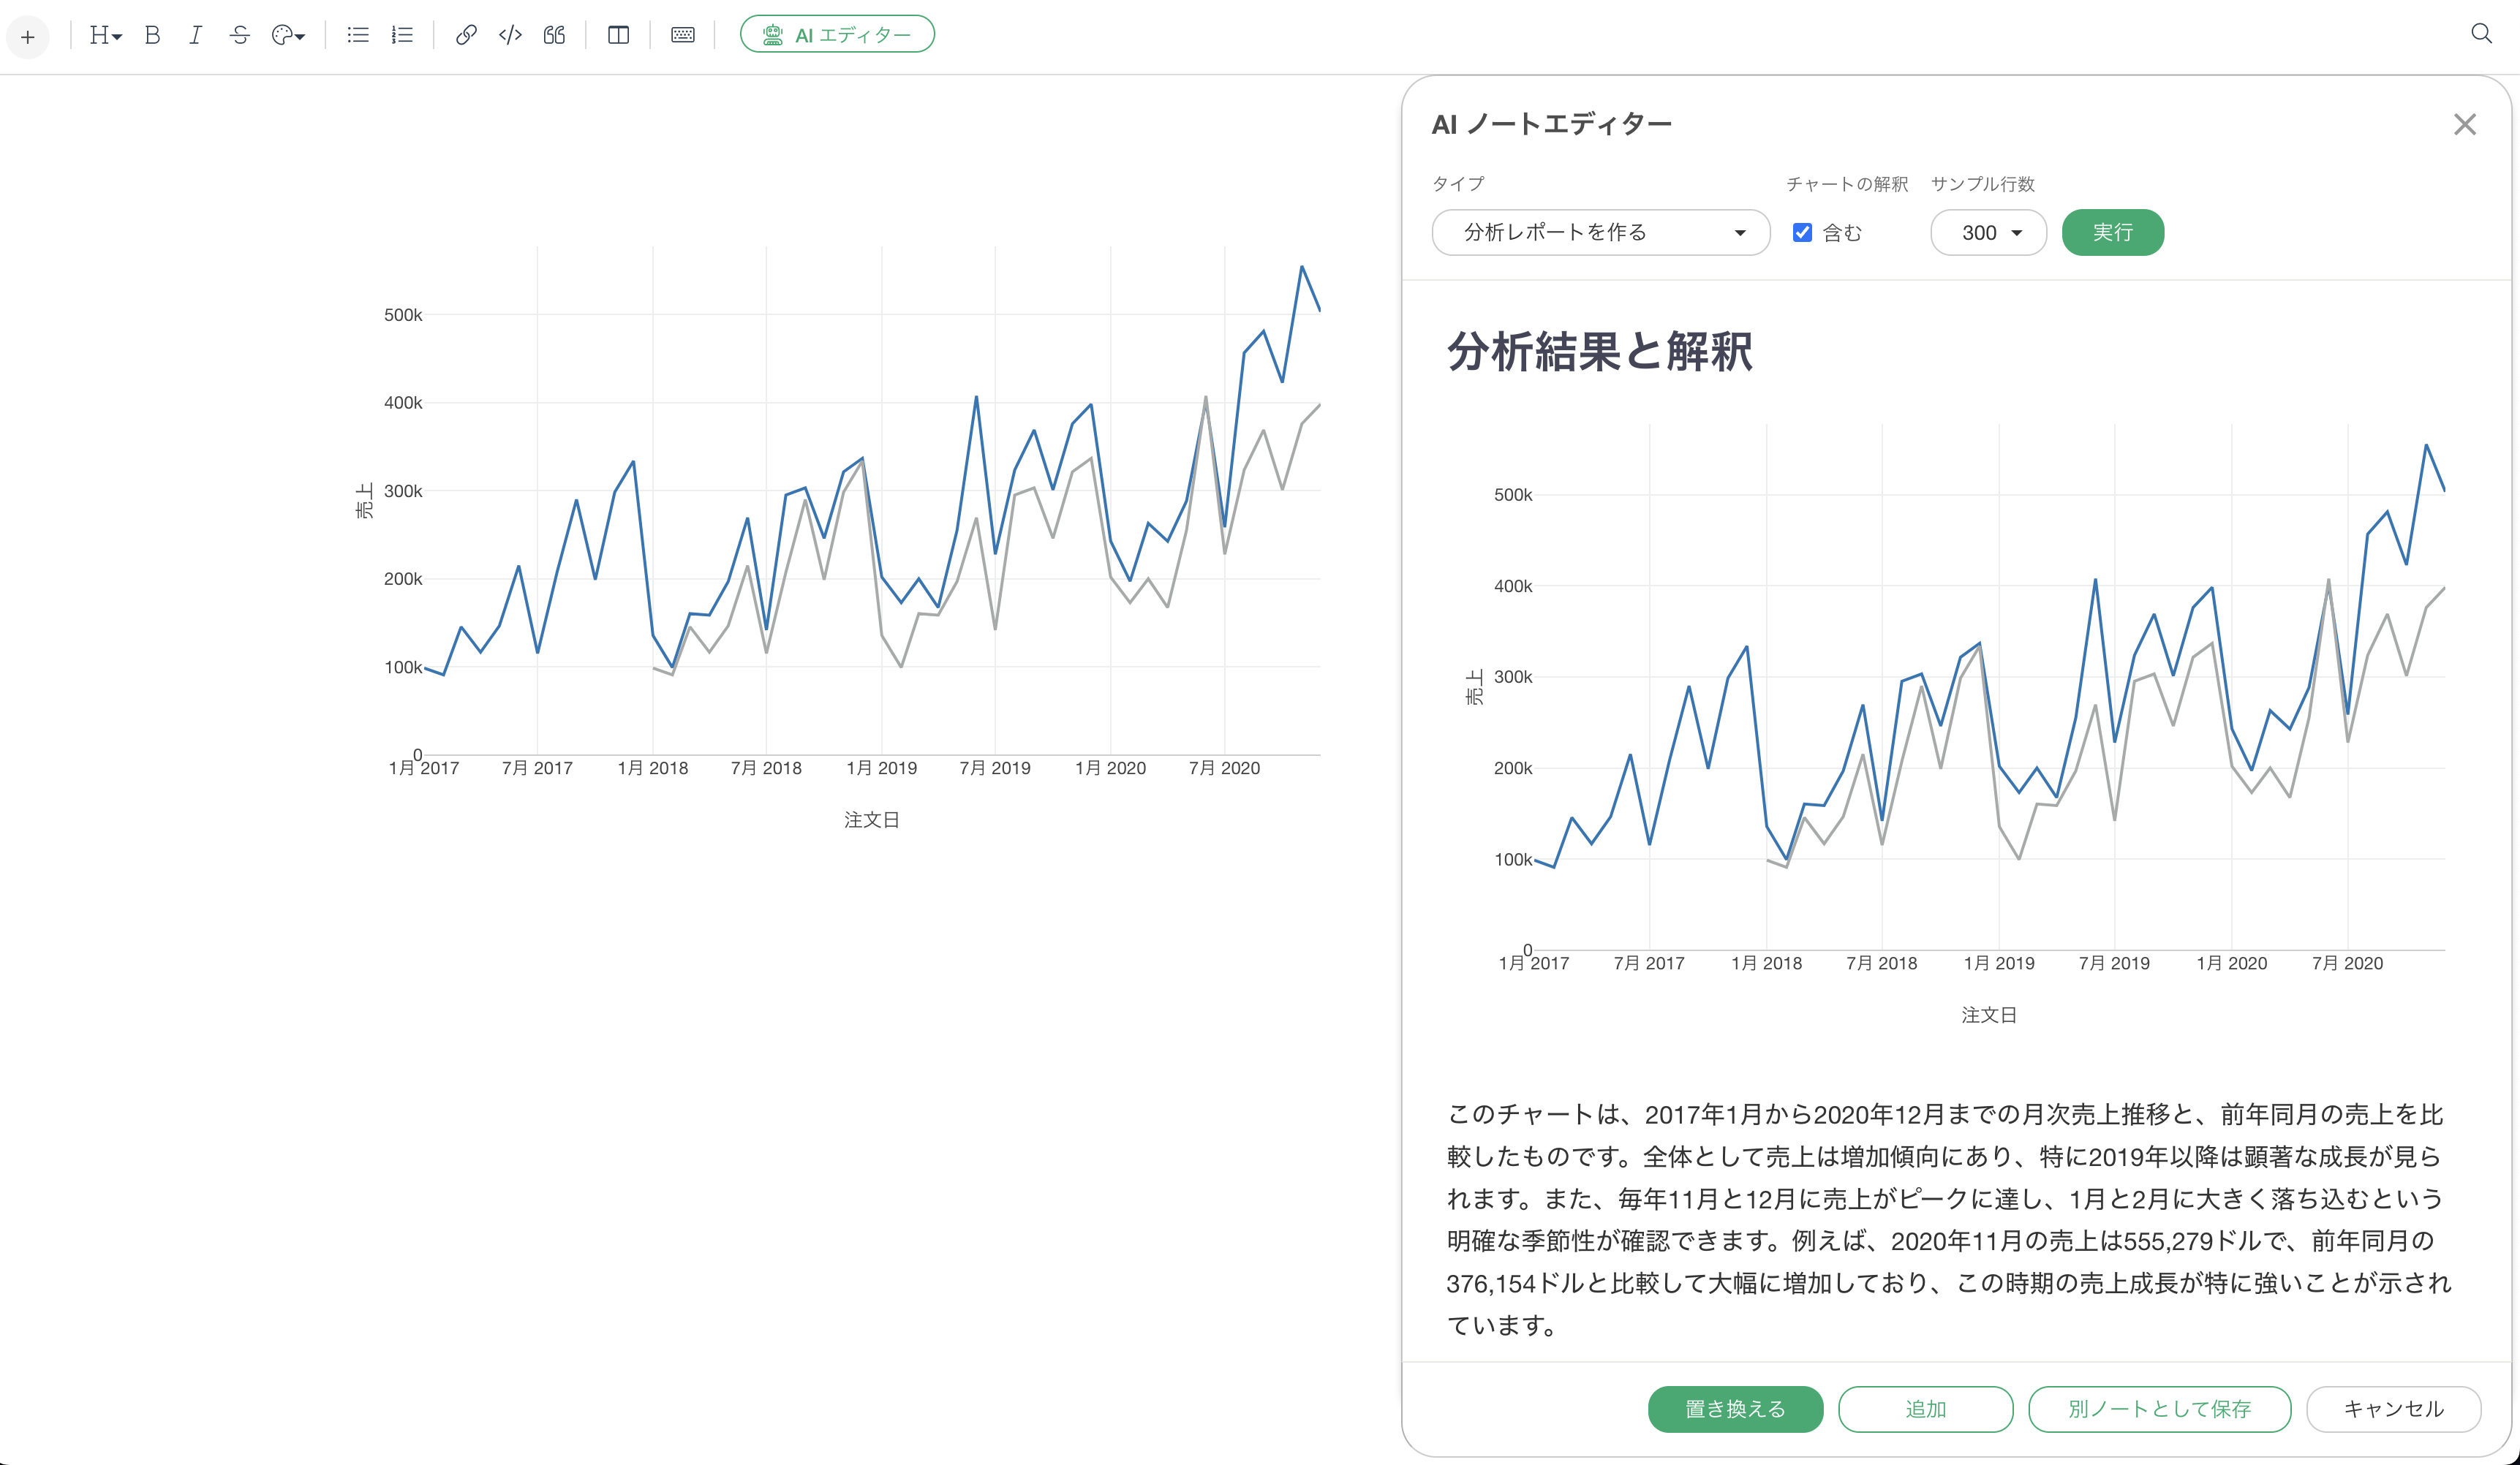Expand the 分析レポートを作る type dropdown
This screenshot has width=2520, height=1465.
tap(1600, 233)
